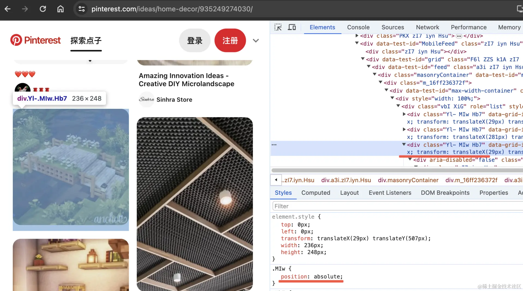
Task: Switch to the Elements tab
Action: [322, 27]
